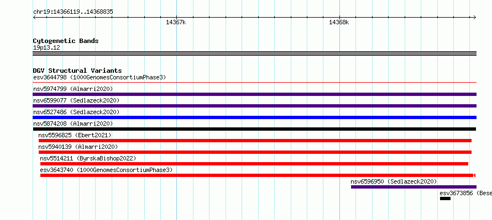Open the nsv5596825 (Ebert2021) label

click(75, 135)
